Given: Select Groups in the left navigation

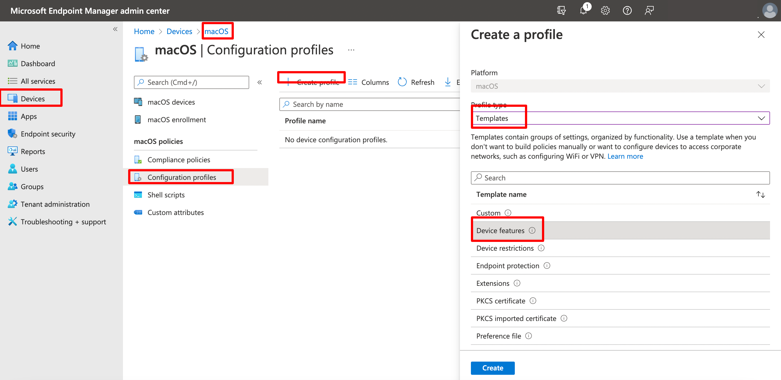Looking at the screenshot, I should [x=32, y=186].
